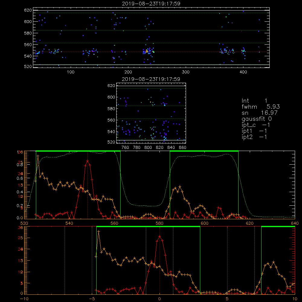
Task: Click the red curve peak in the upper profile plot
Action: pos(88,161)
